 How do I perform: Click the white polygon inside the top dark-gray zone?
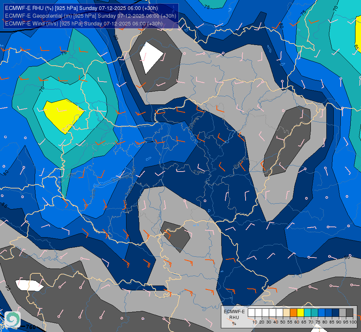[x=150, y=57]
